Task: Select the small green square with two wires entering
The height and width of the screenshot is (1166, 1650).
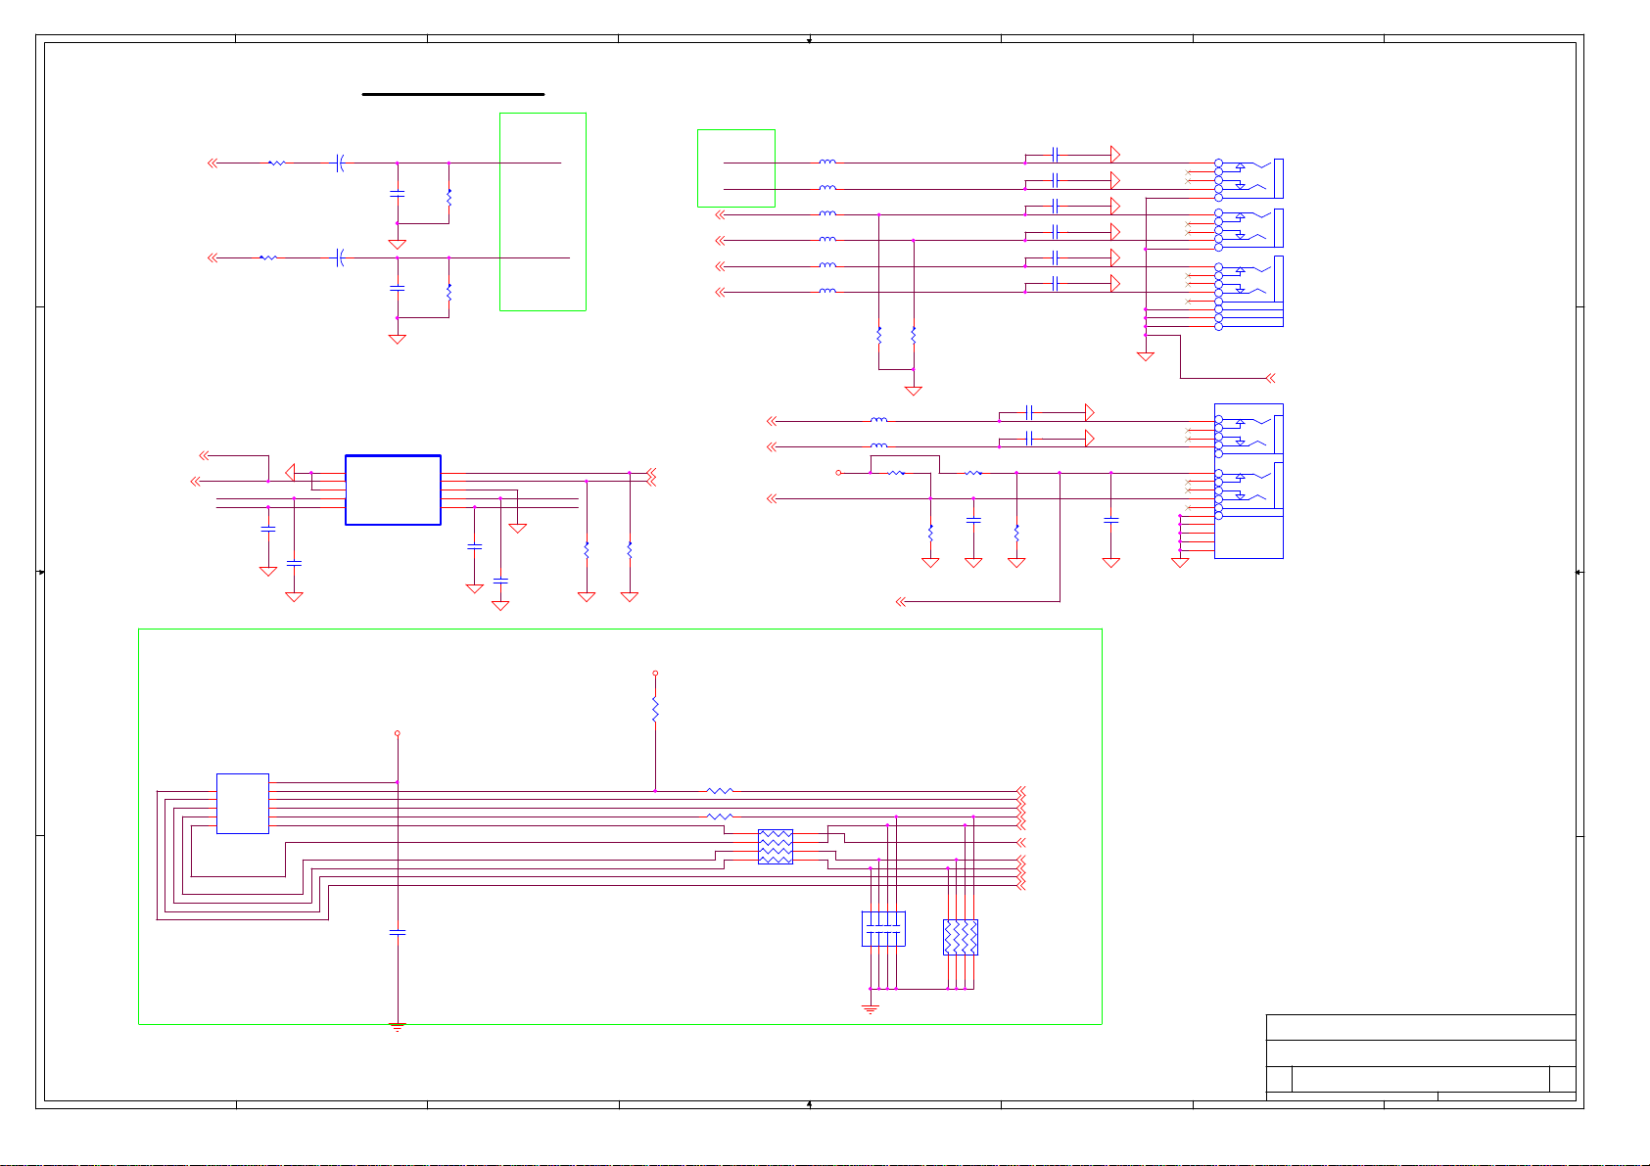Action: click(x=736, y=168)
